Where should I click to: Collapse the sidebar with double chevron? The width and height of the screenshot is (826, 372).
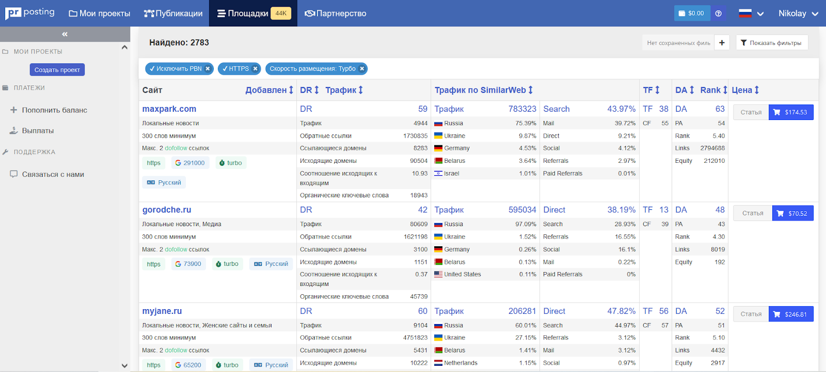[65, 34]
